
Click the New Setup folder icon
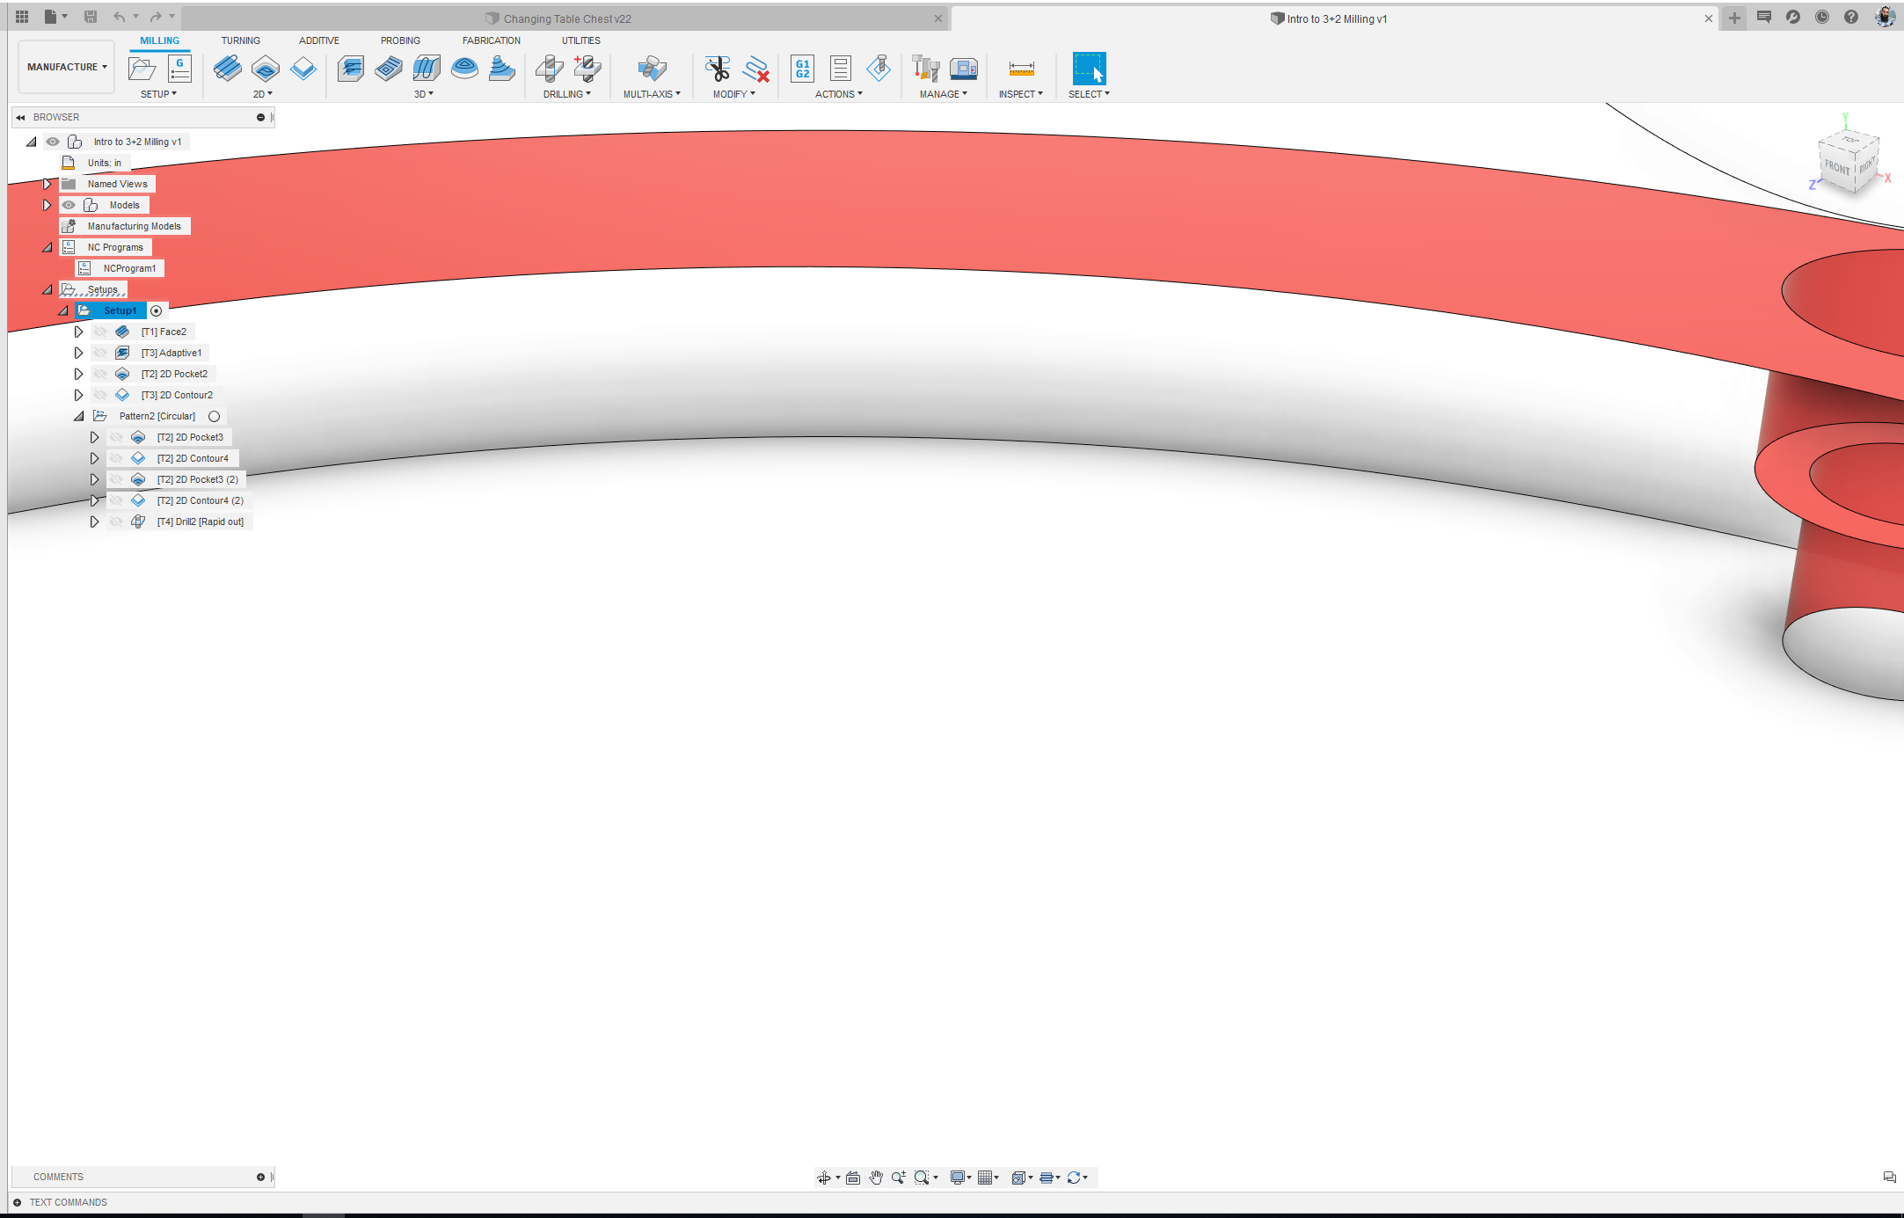pos(142,69)
